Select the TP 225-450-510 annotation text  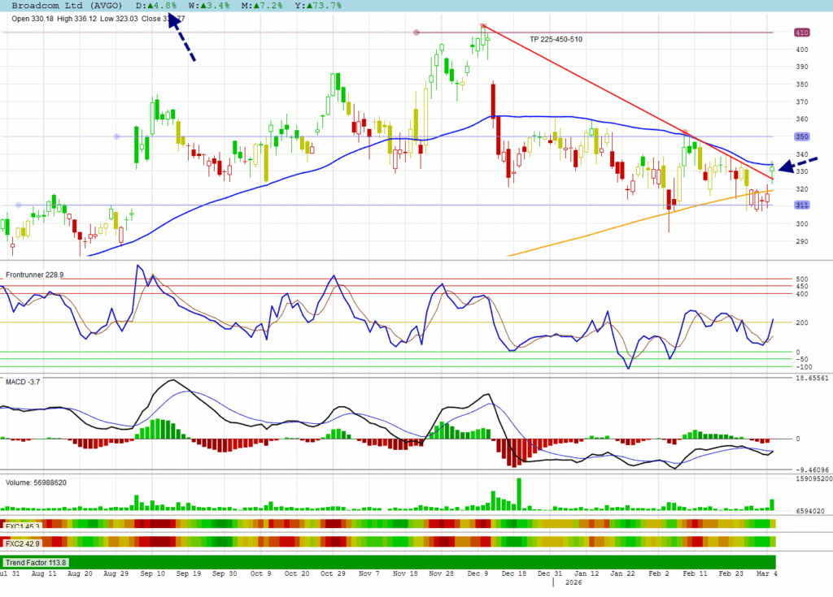556,39
